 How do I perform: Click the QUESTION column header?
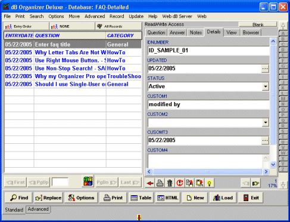point(70,36)
